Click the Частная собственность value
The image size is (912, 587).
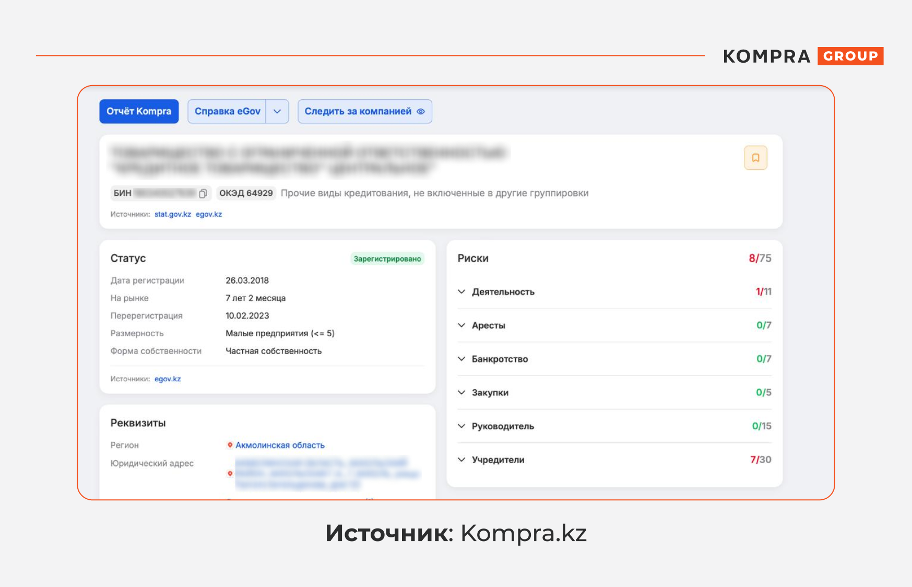pyautogui.click(x=274, y=351)
